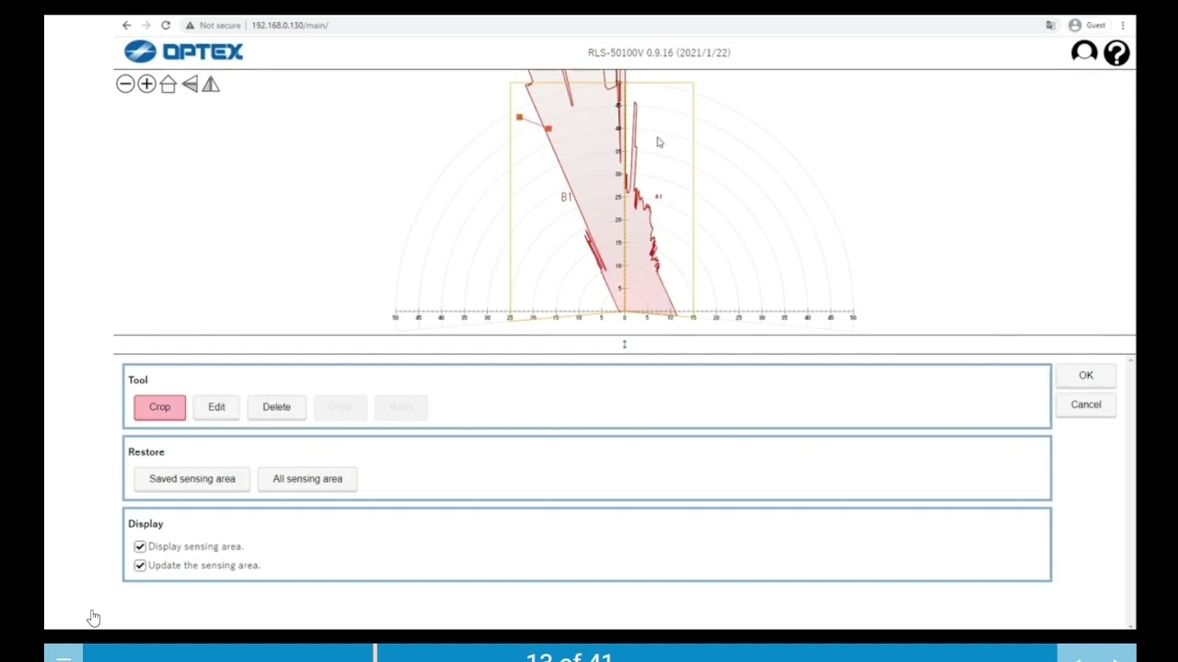Zoom out the sensing area view

(125, 85)
